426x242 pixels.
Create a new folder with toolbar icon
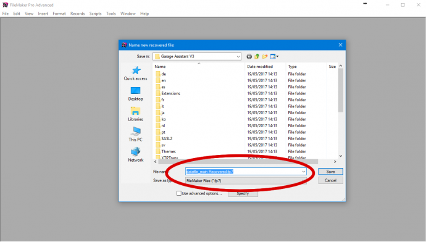pyautogui.click(x=265, y=57)
